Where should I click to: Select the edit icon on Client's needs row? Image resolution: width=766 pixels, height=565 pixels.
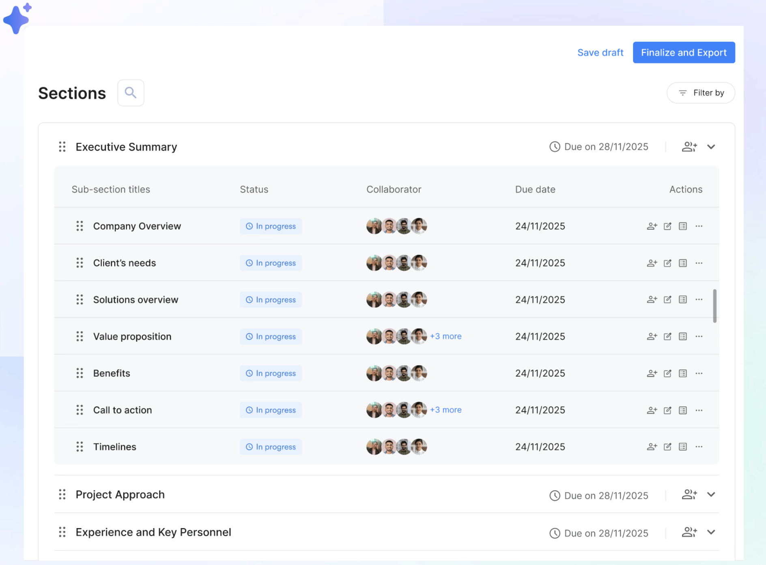(x=667, y=263)
